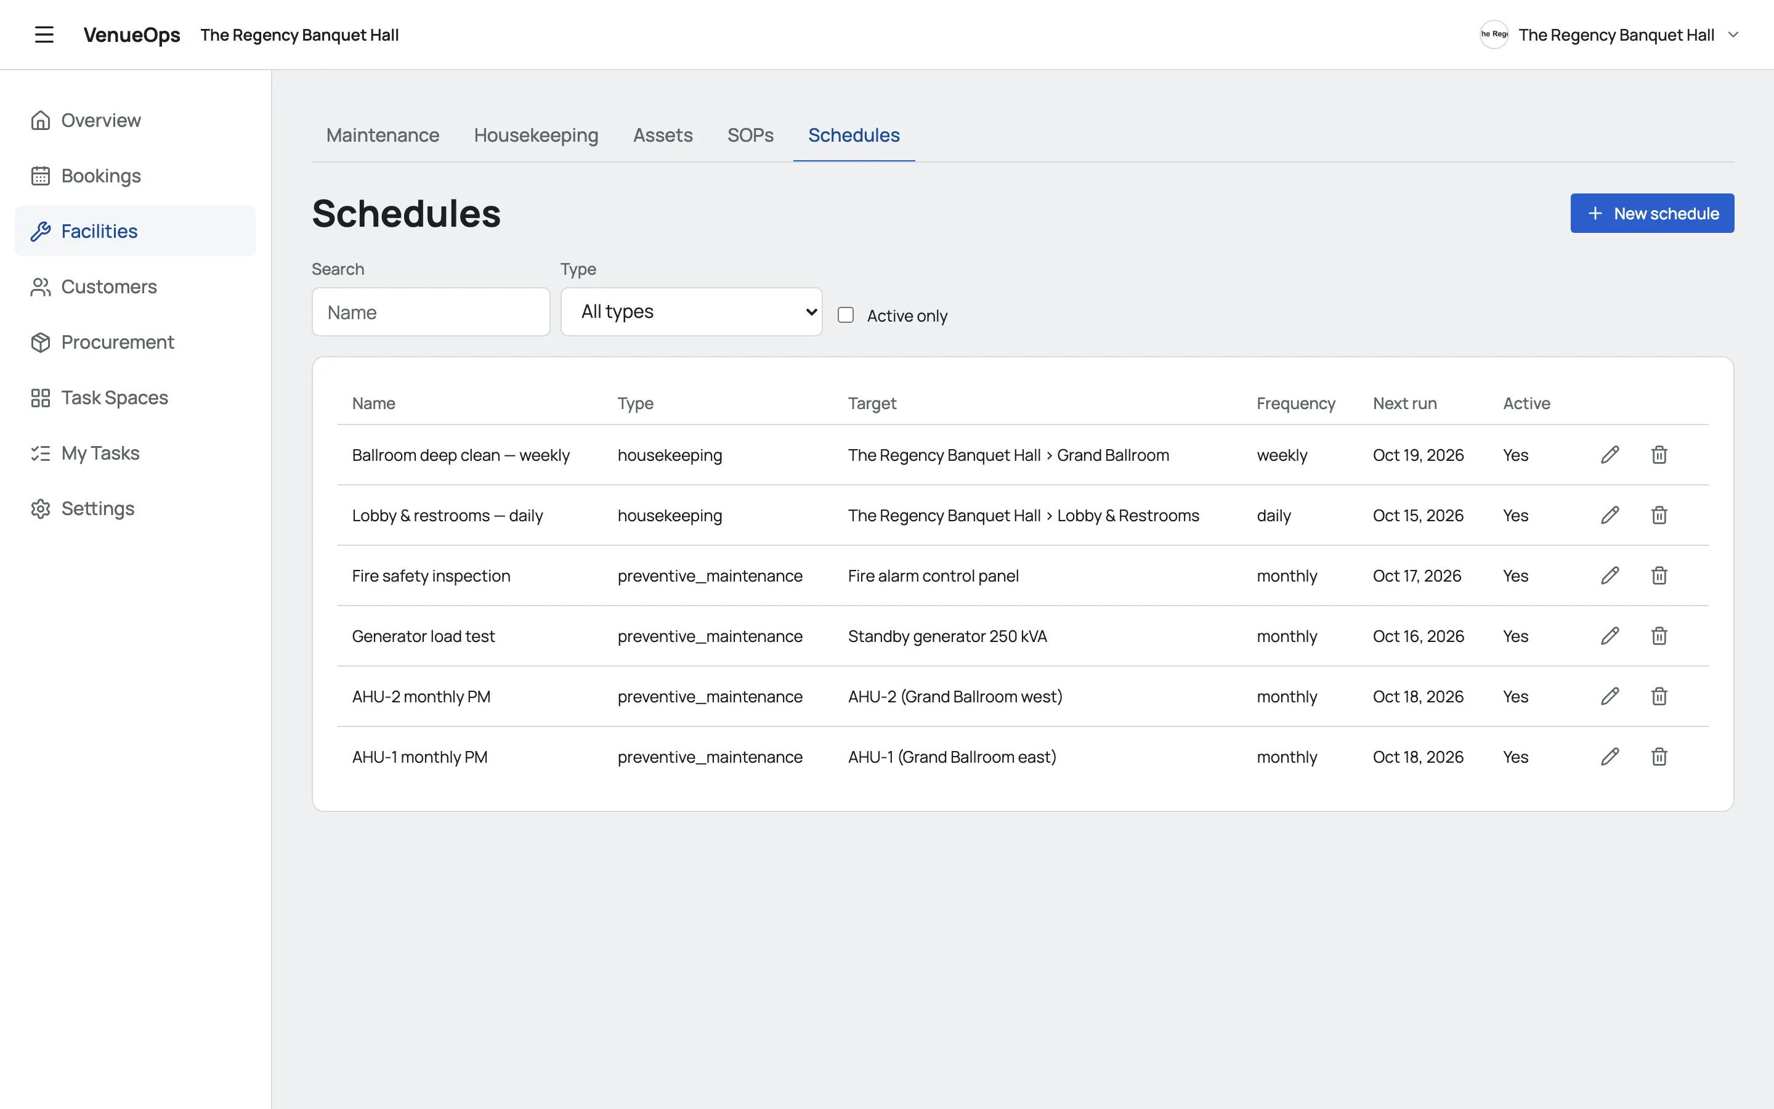Open the All types dropdown
This screenshot has height=1109, width=1774.
(691, 312)
